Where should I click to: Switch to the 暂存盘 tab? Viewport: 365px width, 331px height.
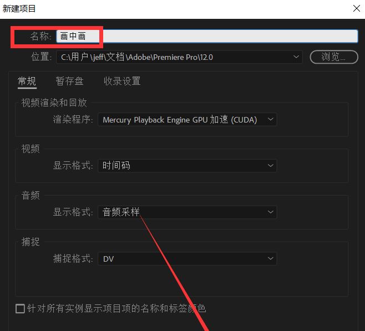point(69,82)
